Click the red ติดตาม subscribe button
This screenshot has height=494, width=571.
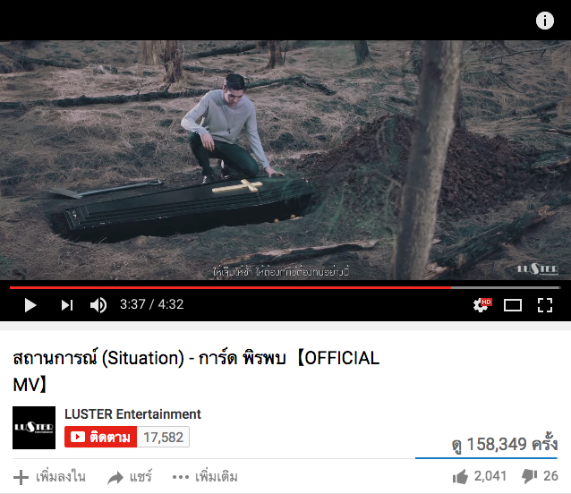pyautogui.click(x=100, y=437)
